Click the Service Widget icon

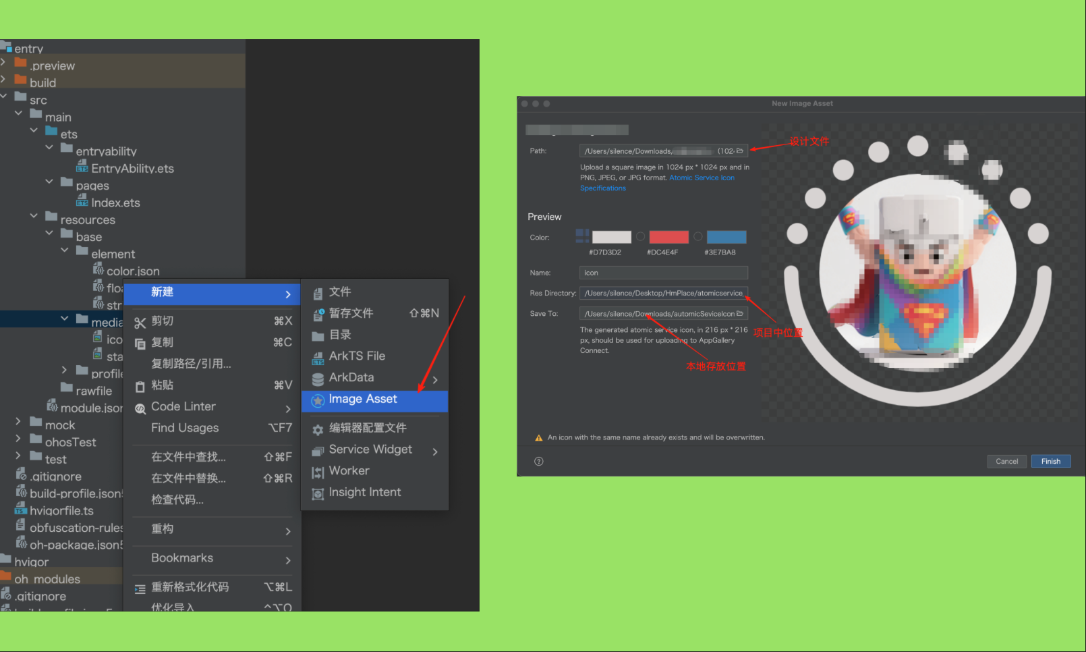pos(318,451)
